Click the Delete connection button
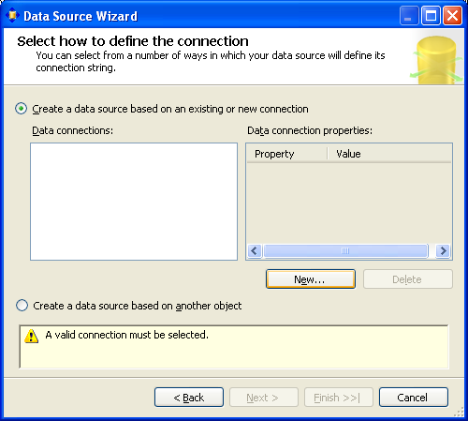This screenshot has height=421, width=468. tap(408, 279)
